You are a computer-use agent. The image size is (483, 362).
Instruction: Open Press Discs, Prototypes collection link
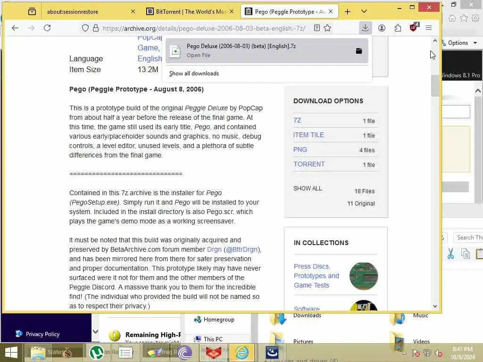316,276
